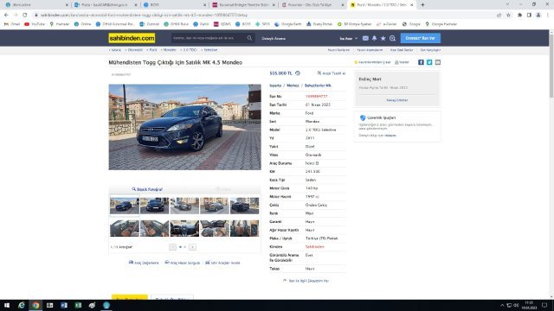Viewport: 554px width, 311px height.
Task: Open Chrome's tab search dropdown arrow
Action: pyautogui.click(x=507, y=4)
